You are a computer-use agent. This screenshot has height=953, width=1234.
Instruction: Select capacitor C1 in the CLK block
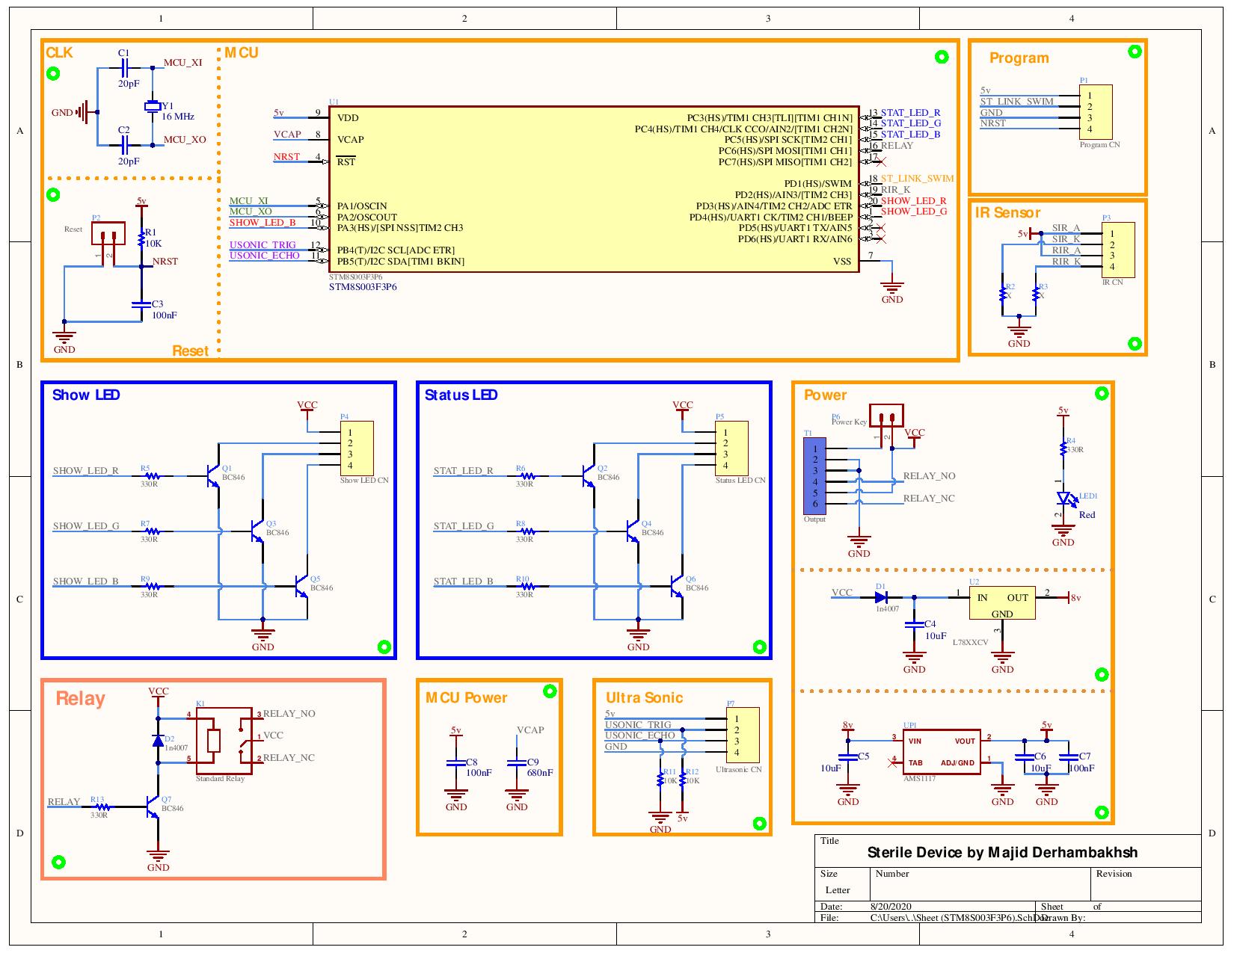point(126,68)
